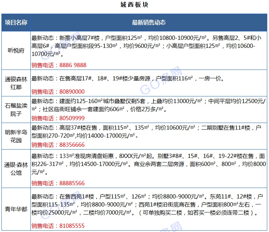Click the text 一房一价

point(210,79)
